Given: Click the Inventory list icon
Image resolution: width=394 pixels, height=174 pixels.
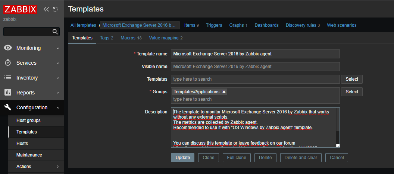Looking at the screenshot, I should (x=8, y=78).
